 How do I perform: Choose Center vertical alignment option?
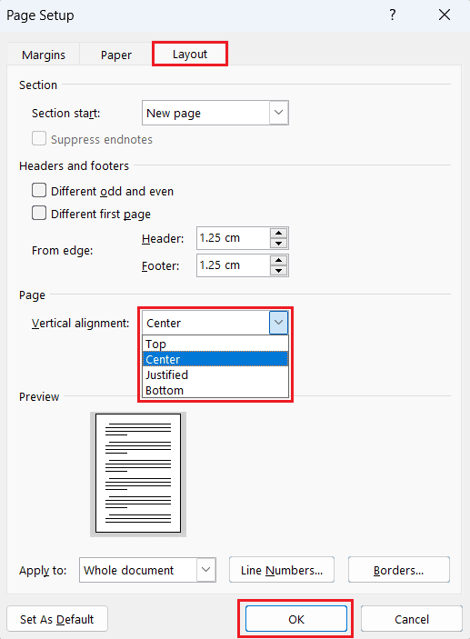click(215, 359)
